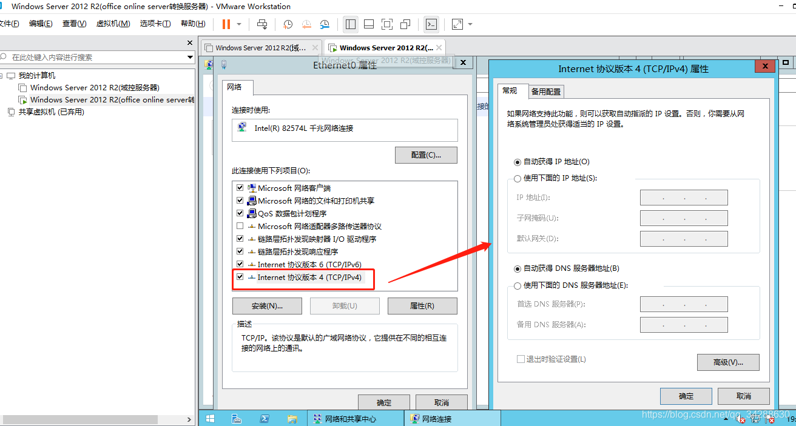Viewport: 796px width, 426px height.
Task: Open PowerShell from the guest taskbar
Action: click(x=265, y=418)
